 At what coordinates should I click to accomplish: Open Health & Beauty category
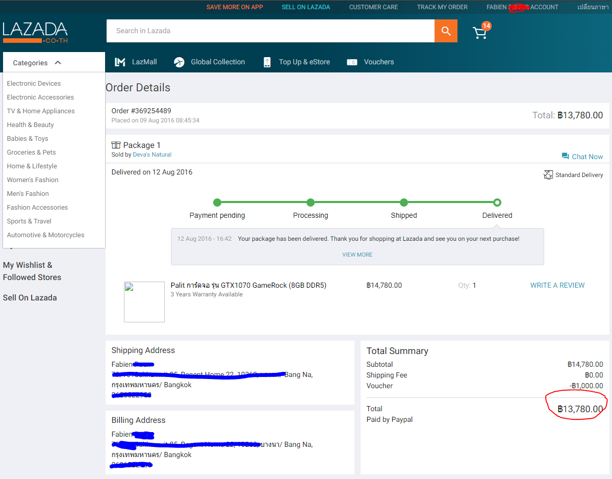pos(30,125)
